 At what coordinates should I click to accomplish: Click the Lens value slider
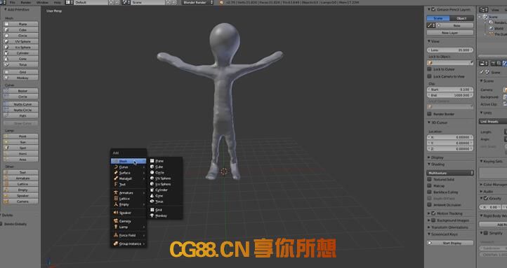450,50
